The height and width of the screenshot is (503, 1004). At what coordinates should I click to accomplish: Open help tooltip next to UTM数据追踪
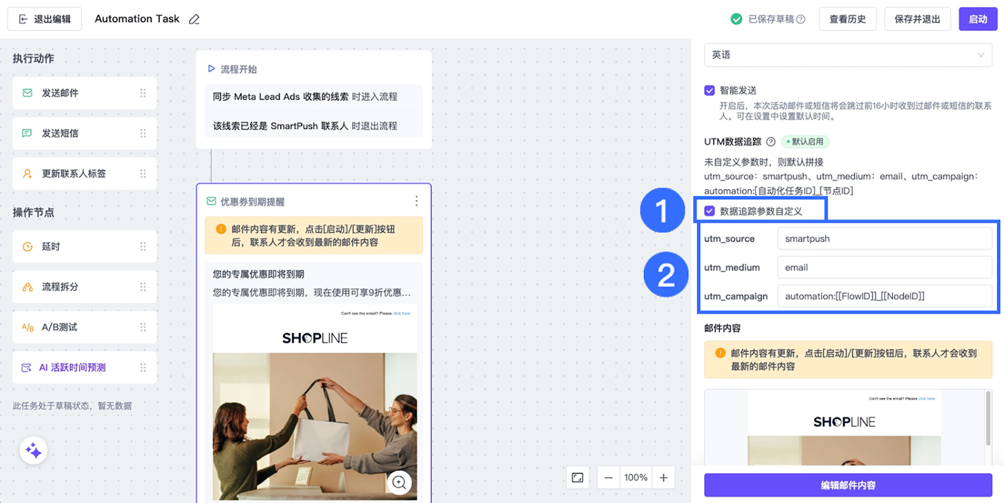pyautogui.click(x=771, y=142)
